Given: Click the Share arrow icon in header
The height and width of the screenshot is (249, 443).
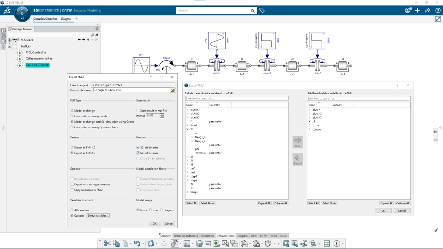Looking at the screenshot, I should click(x=428, y=11).
